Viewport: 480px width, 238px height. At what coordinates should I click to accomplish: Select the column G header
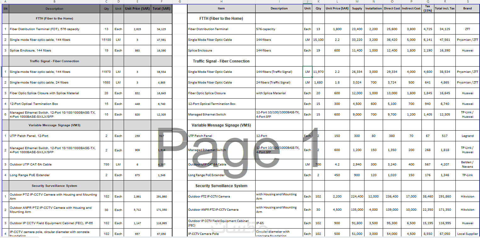(179, 2)
